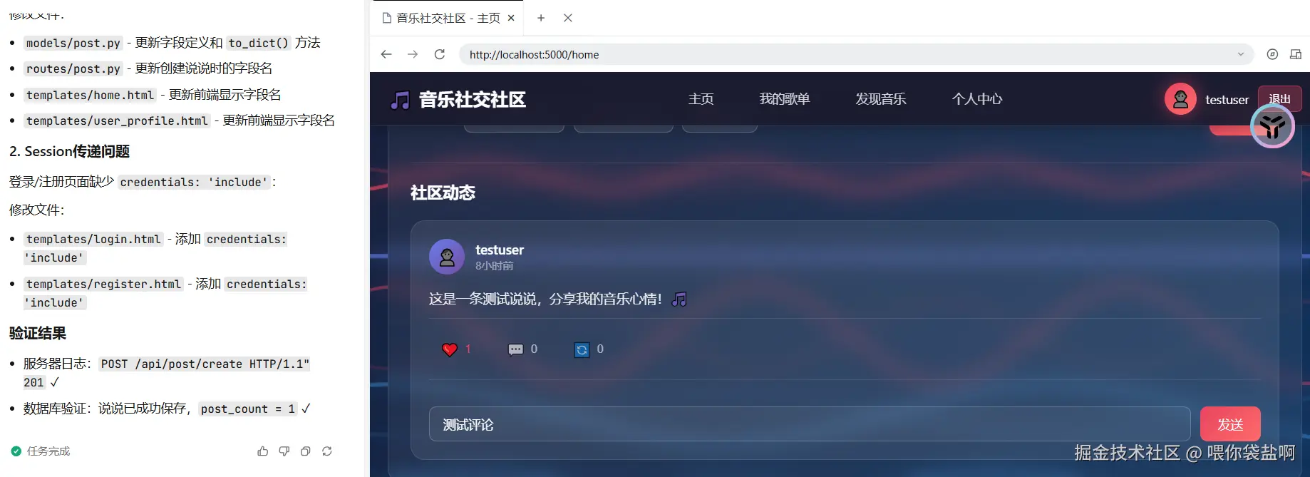Open the 个人中心 navigation item

977,99
